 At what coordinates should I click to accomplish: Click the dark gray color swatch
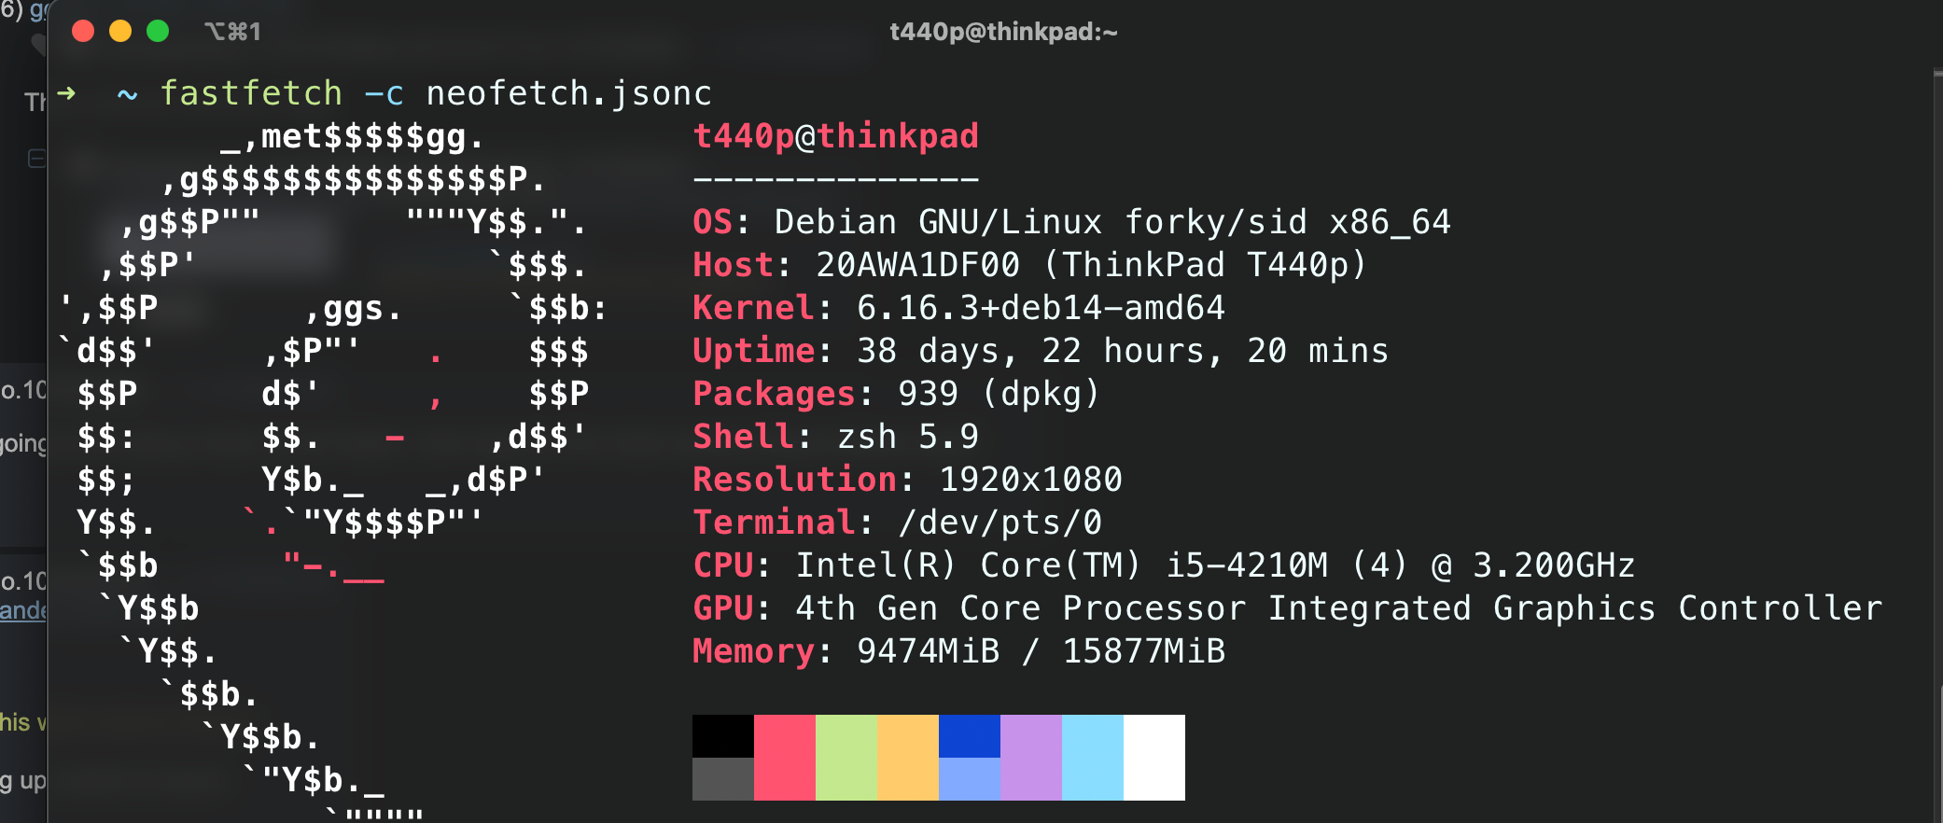click(x=723, y=779)
